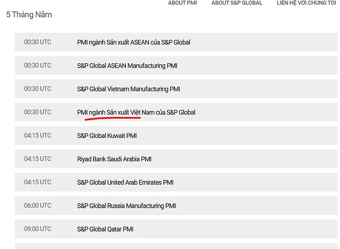View the S&P Global Qatar PMI release
The image size is (340, 249).
click(105, 229)
